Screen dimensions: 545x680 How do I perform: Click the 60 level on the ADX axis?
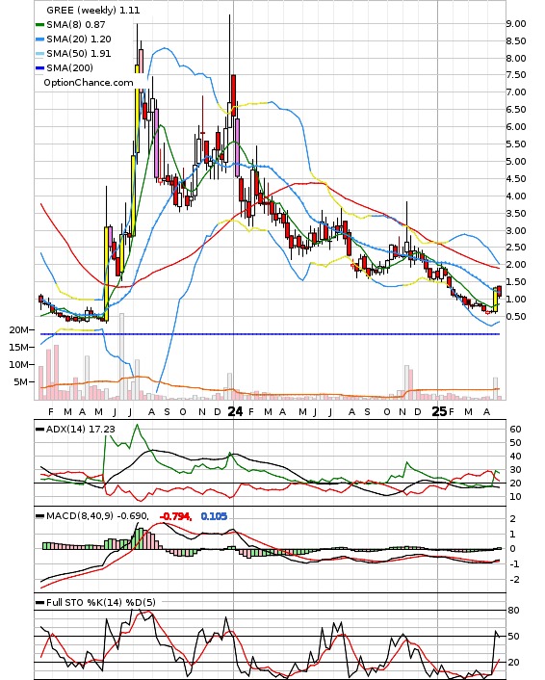(x=515, y=429)
